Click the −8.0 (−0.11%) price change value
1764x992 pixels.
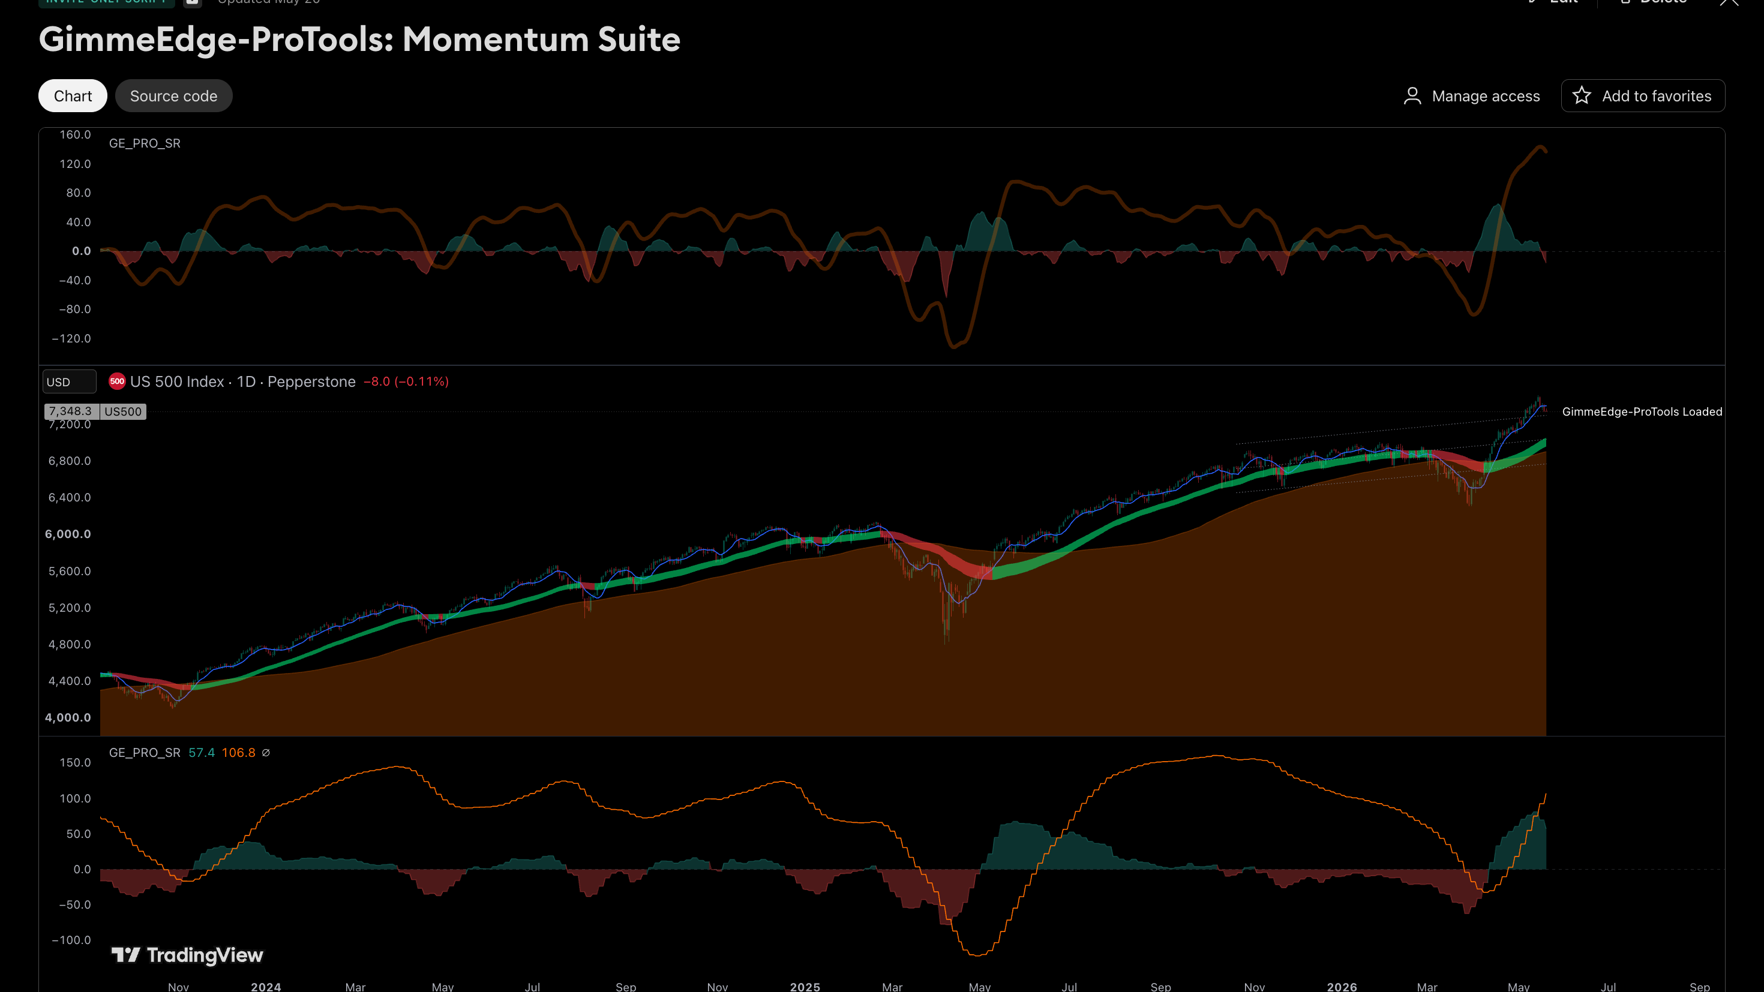click(x=406, y=381)
